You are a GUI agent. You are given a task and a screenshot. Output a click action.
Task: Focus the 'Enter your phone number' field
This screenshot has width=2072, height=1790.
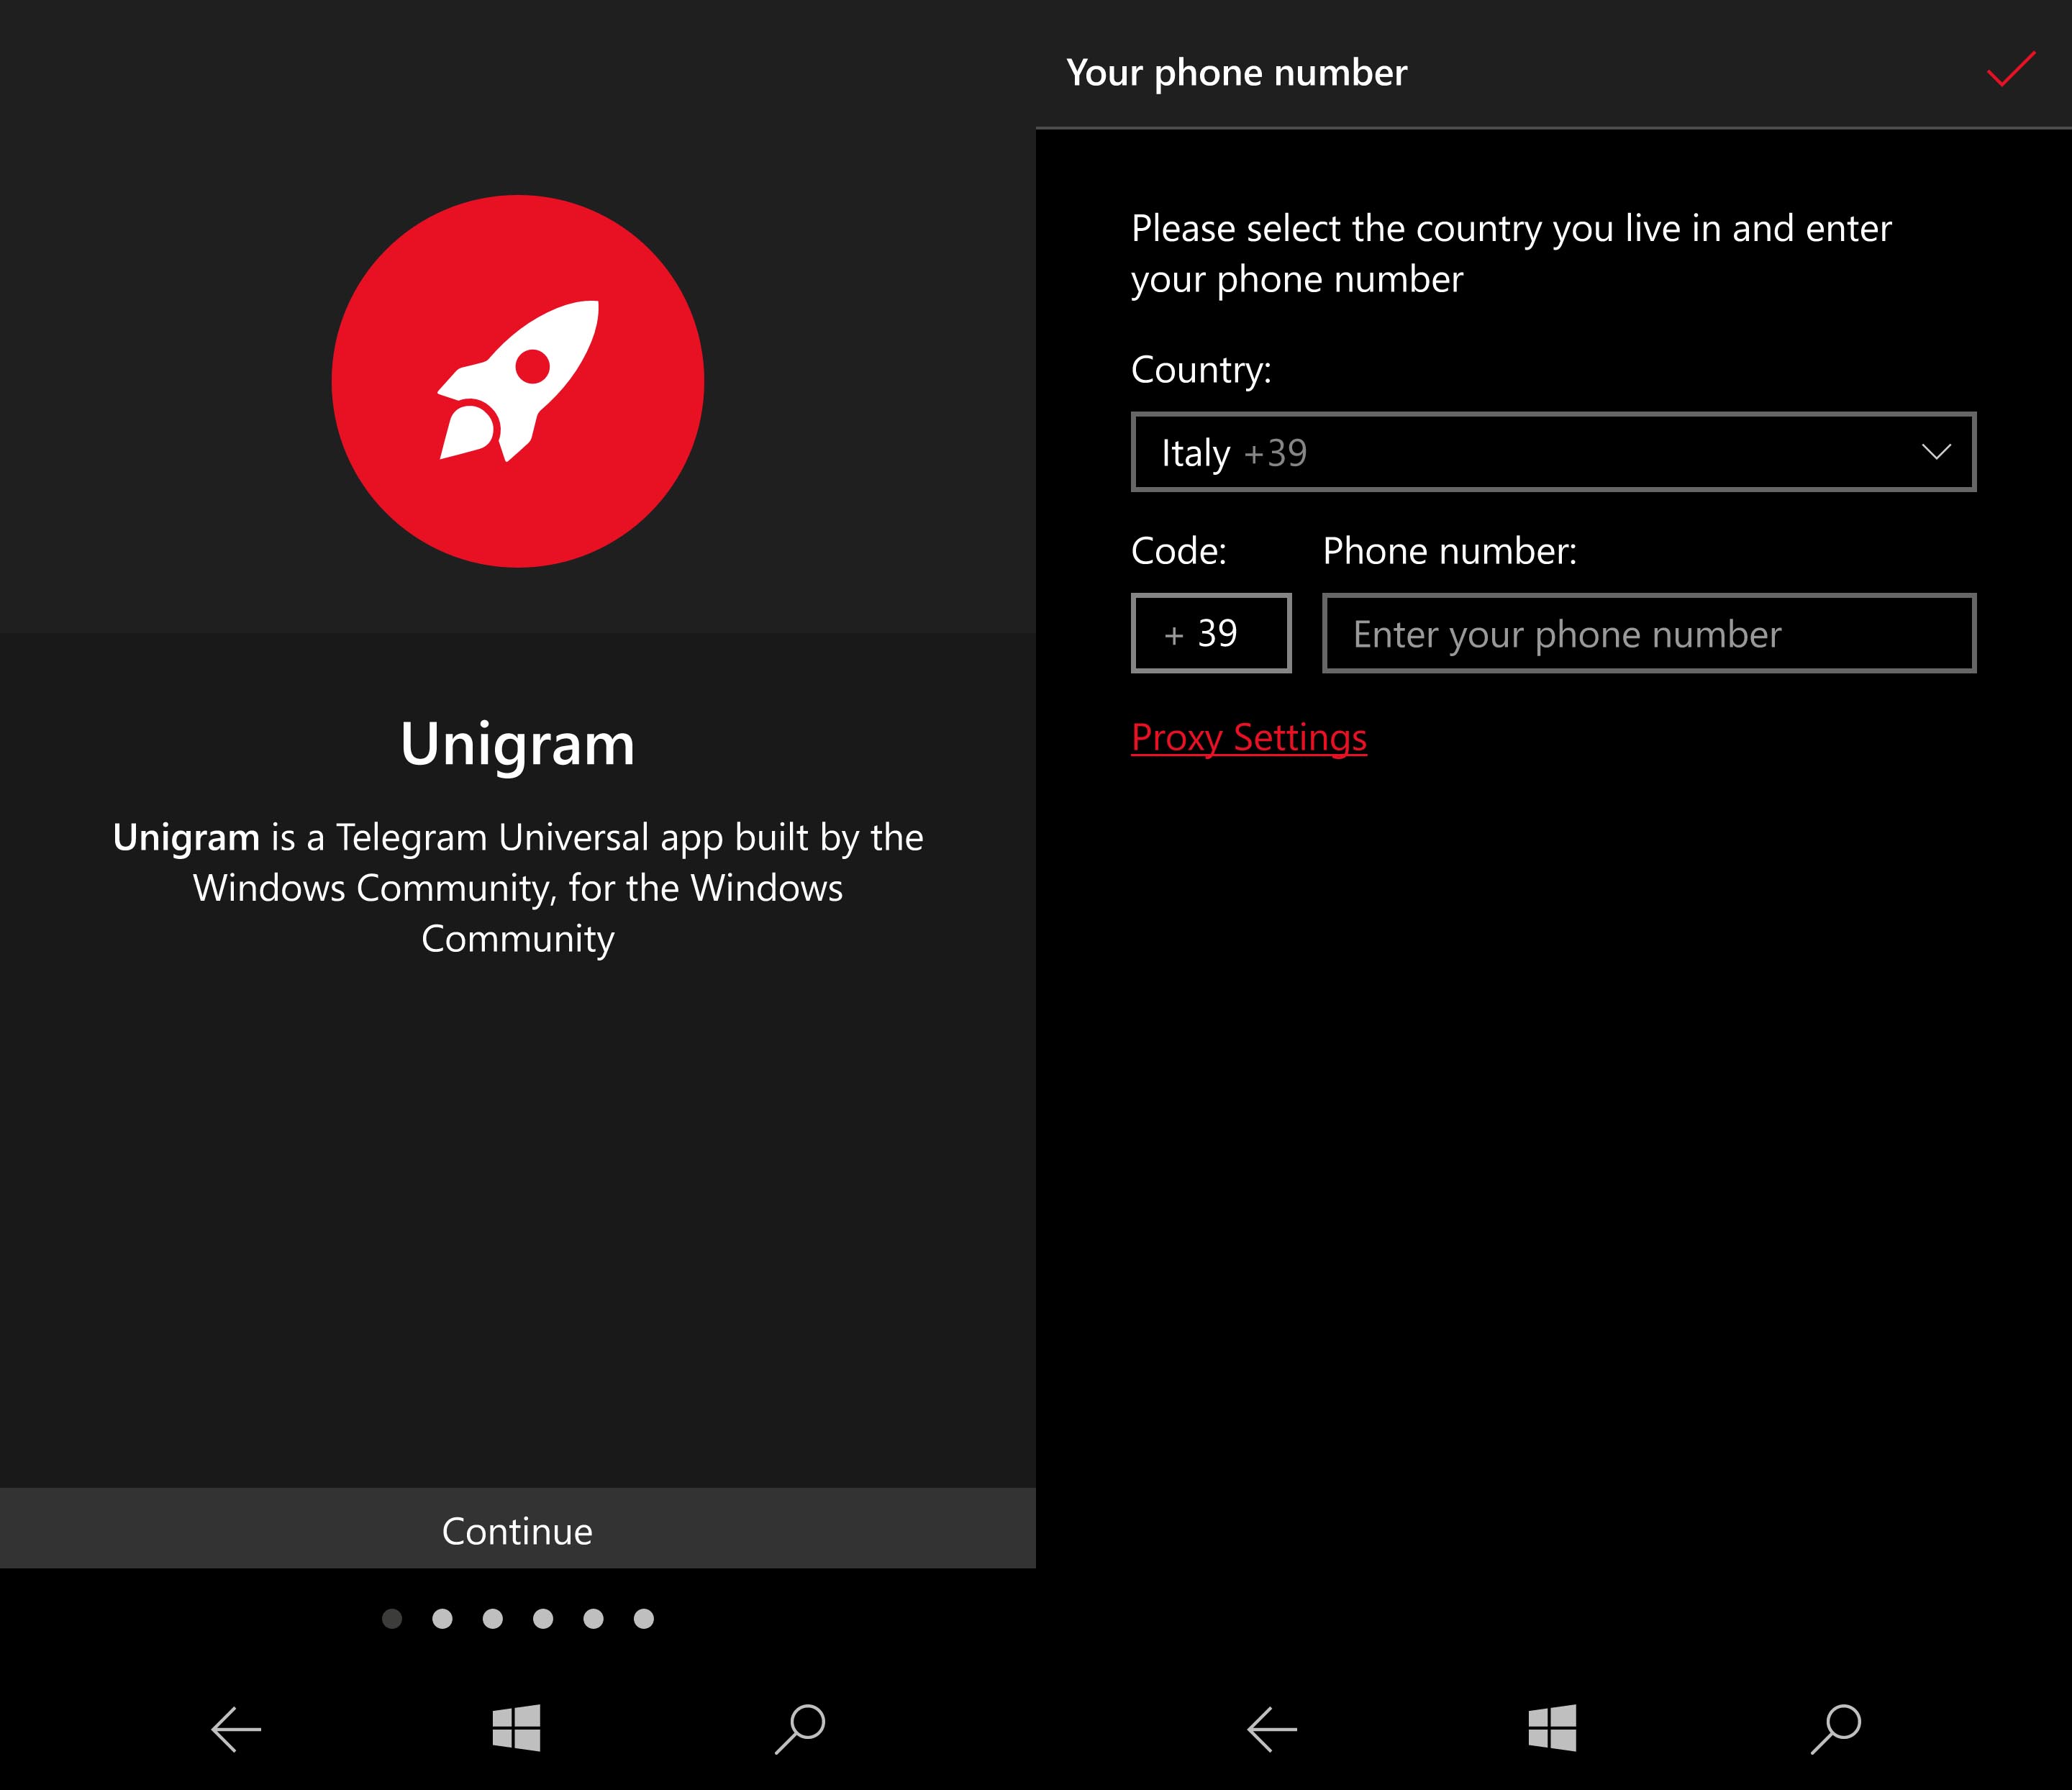coord(1649,633)
